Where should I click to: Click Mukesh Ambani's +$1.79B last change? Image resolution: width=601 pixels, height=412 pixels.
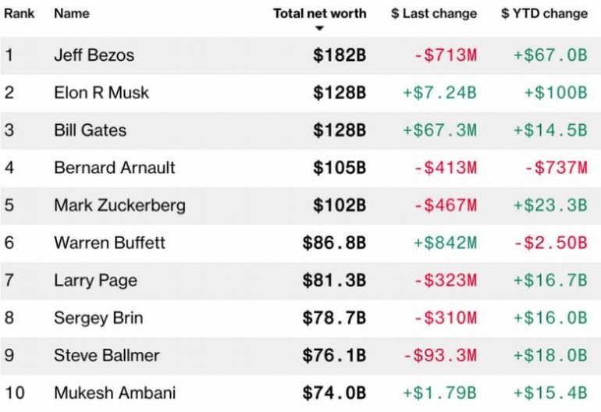439,392
